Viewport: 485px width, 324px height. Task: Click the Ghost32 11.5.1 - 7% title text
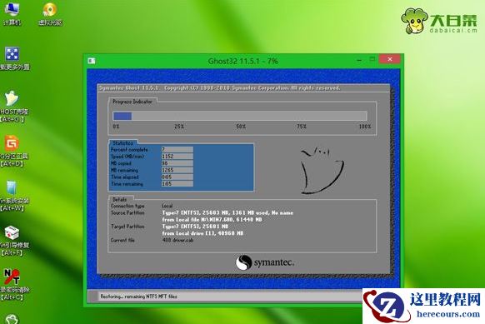[x=243, y=61]
